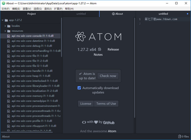Click the Atom logo icon
191x140 pixels.
point(81,37)
